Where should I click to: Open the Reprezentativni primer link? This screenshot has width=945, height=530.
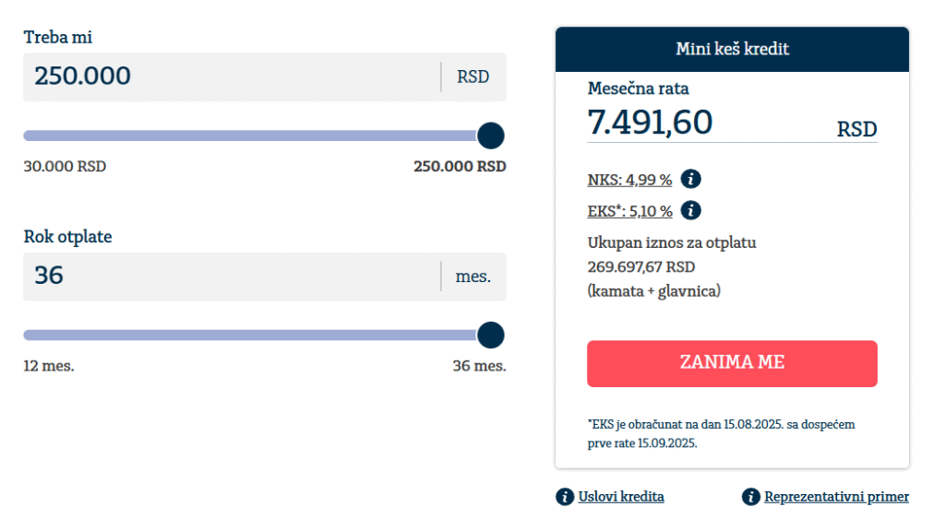[836, 497]
